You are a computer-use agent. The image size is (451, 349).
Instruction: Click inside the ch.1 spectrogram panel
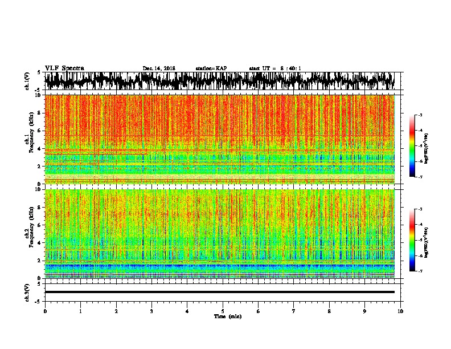coord(220,139)
